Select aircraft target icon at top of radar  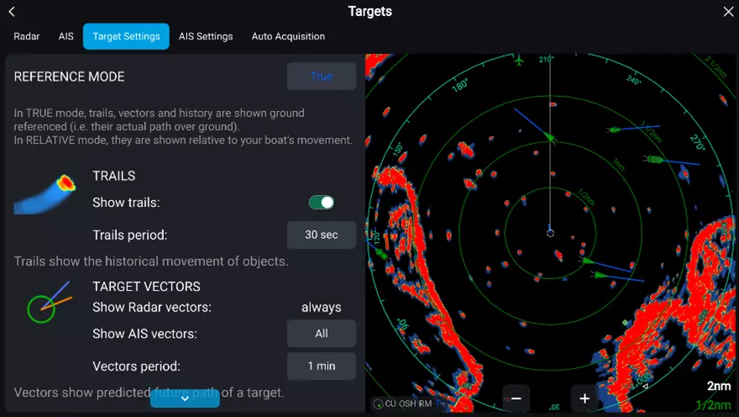519,61
